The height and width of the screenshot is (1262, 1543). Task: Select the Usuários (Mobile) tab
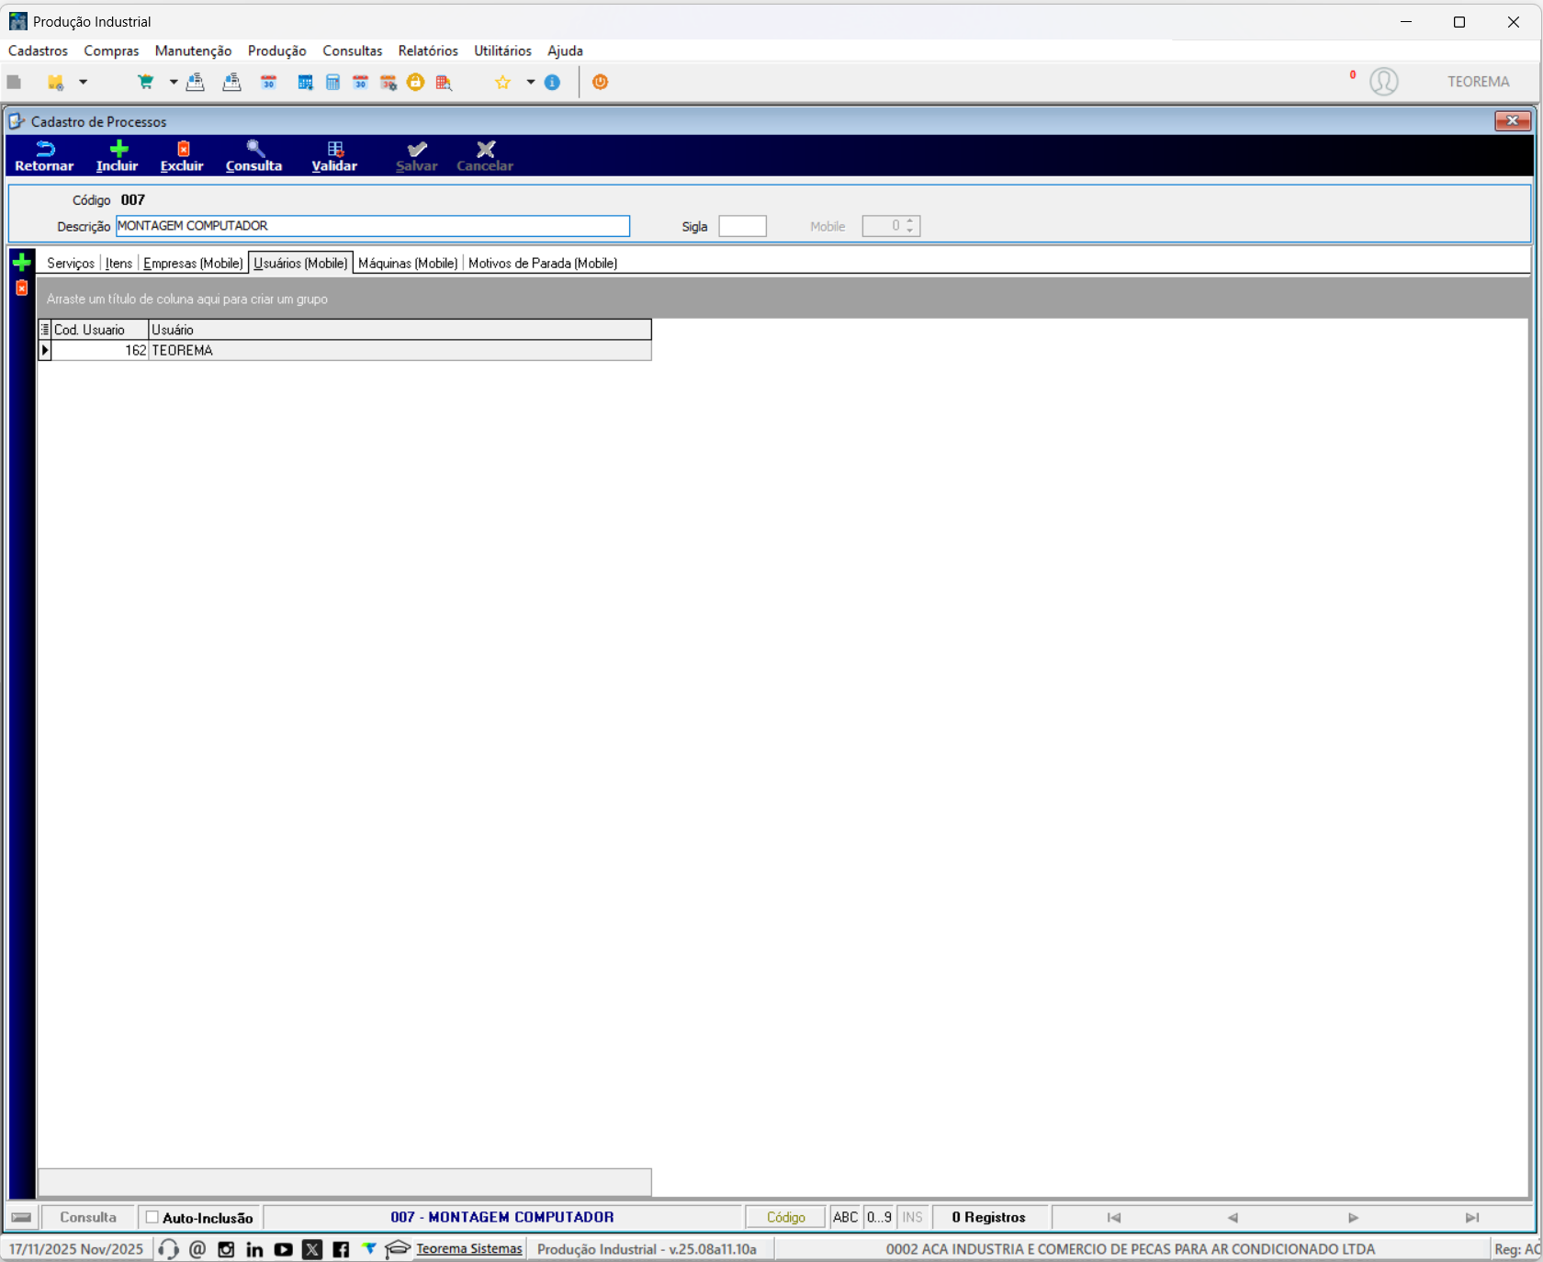[x=300, y=263]
